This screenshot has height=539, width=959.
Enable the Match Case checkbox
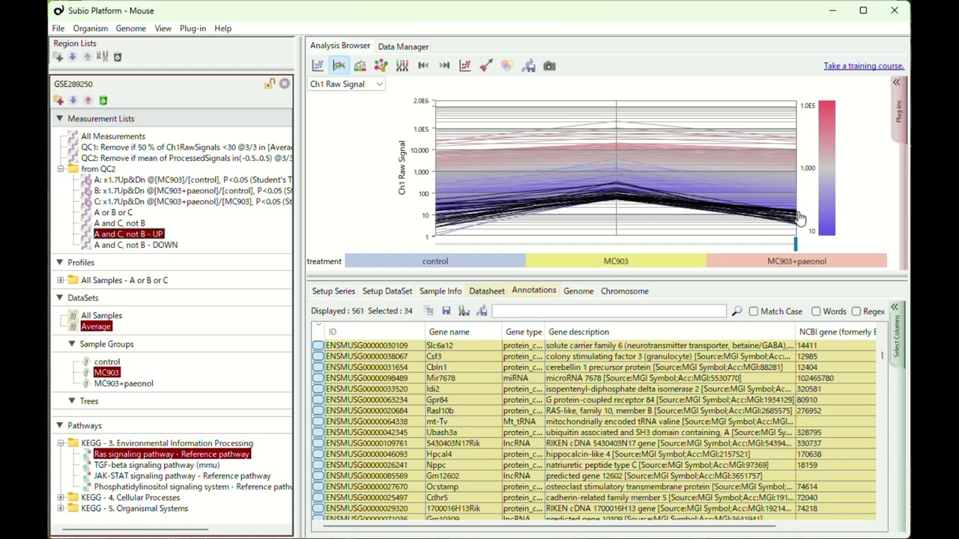[x=754, y=311]
